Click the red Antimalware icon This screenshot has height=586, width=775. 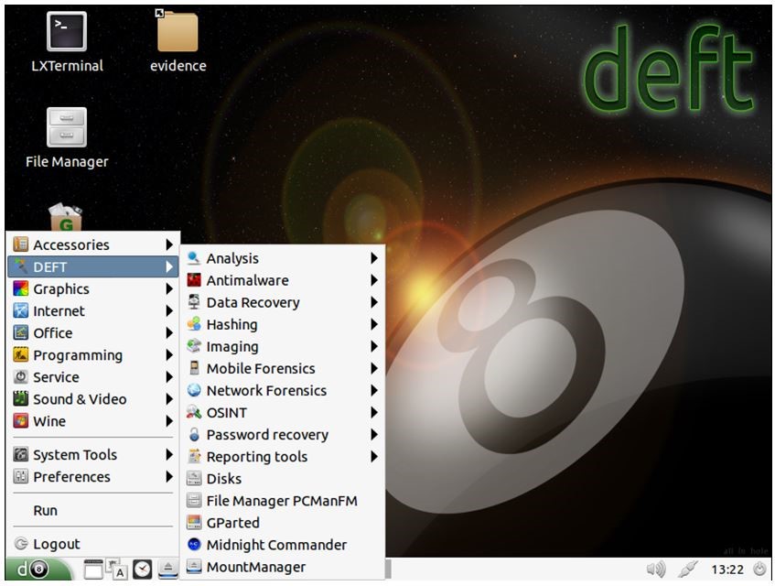click(194, 280)
